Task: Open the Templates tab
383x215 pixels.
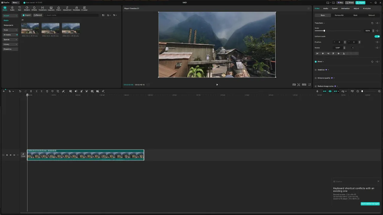Action: point(76,8)
